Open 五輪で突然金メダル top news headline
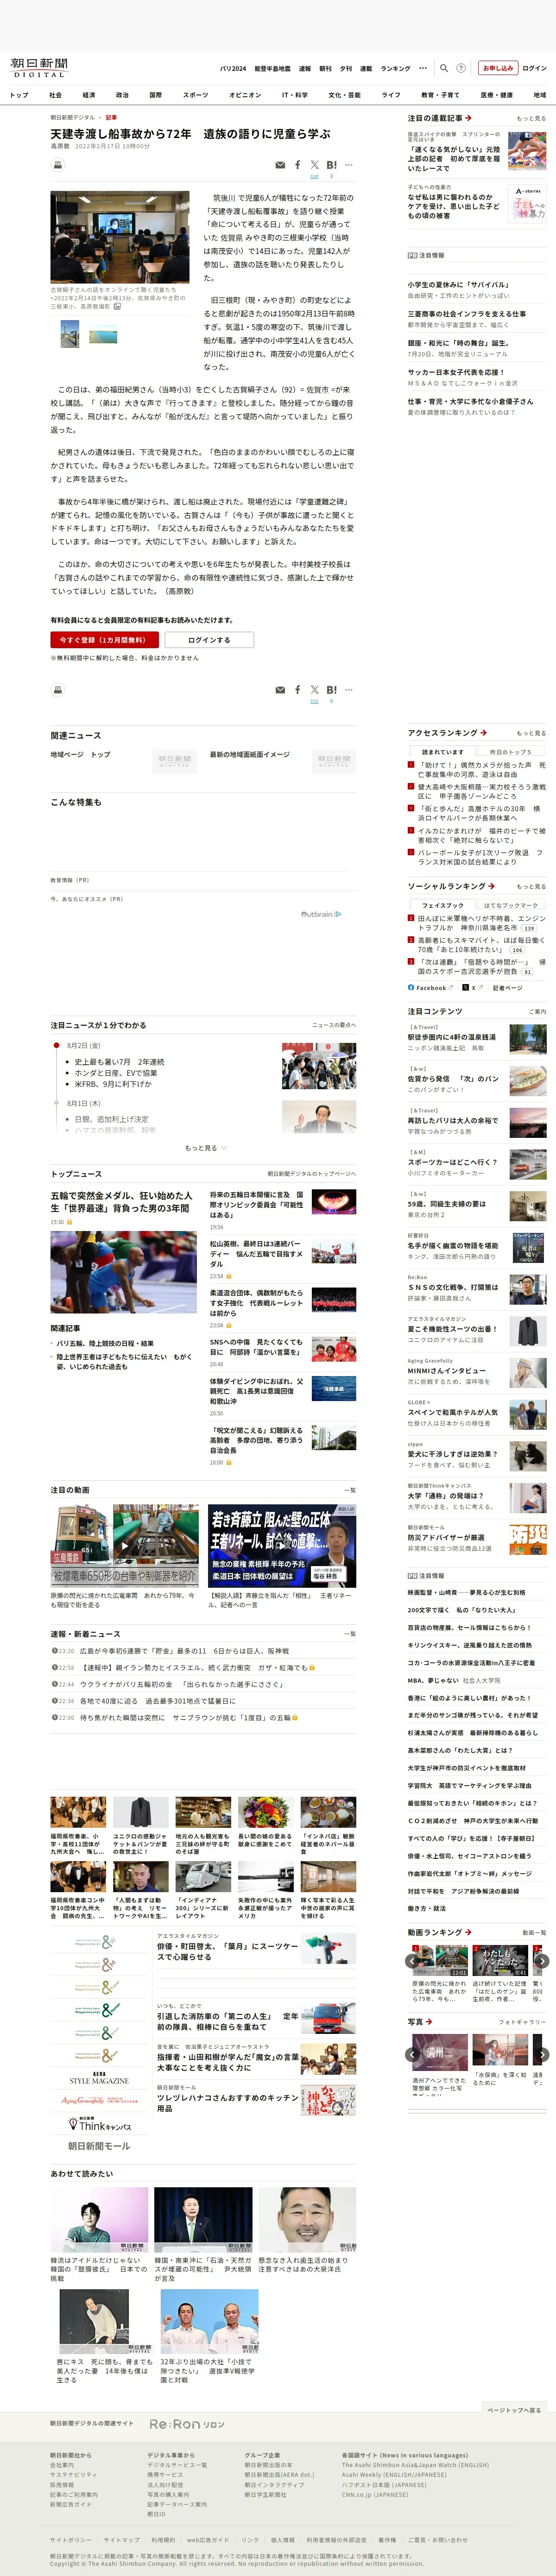The height and width of the screenshot is (2576, 556). 121,1202
